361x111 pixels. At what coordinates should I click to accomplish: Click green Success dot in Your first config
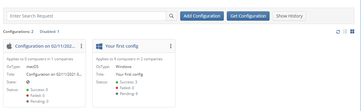(117, 82)
